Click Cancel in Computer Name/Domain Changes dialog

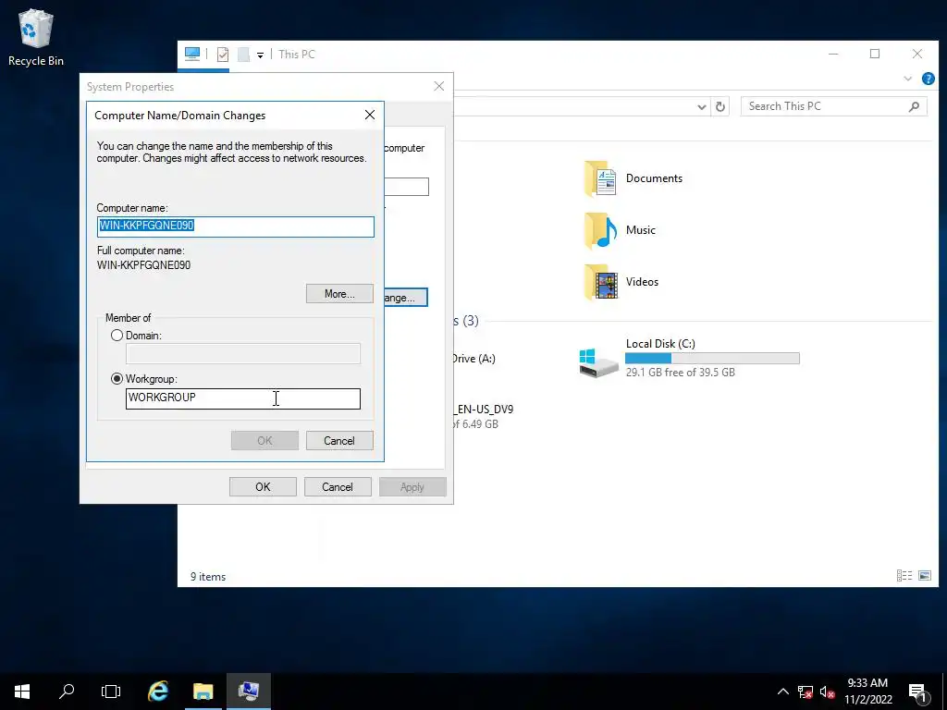[x=339, y=441]
